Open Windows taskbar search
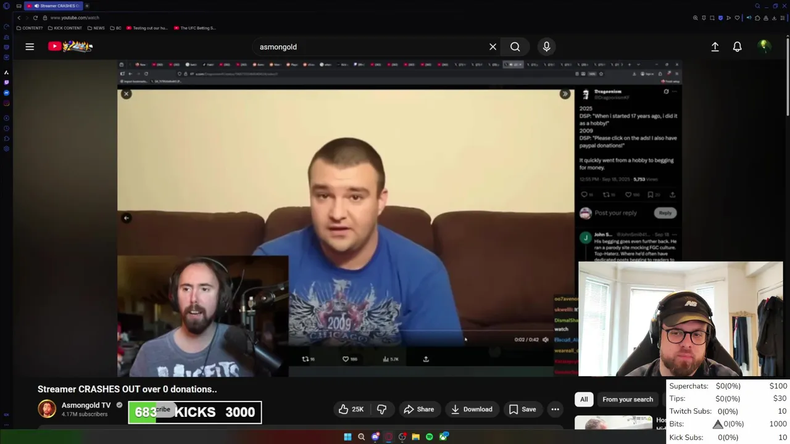 tap(362, 437)
